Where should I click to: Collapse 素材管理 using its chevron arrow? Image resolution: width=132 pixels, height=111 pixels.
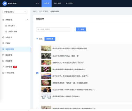(x=27, y=20)
